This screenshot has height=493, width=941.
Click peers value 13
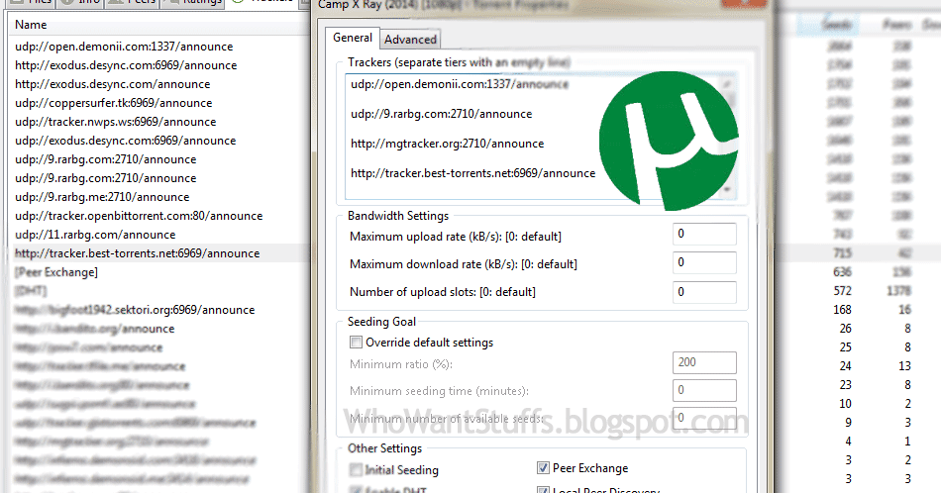point(905,366)
